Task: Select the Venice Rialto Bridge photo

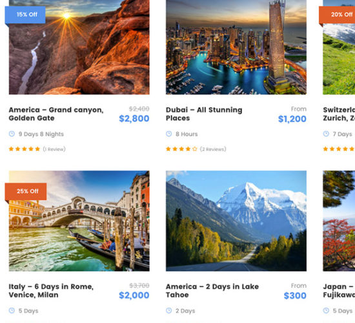Action: point(79,221)
